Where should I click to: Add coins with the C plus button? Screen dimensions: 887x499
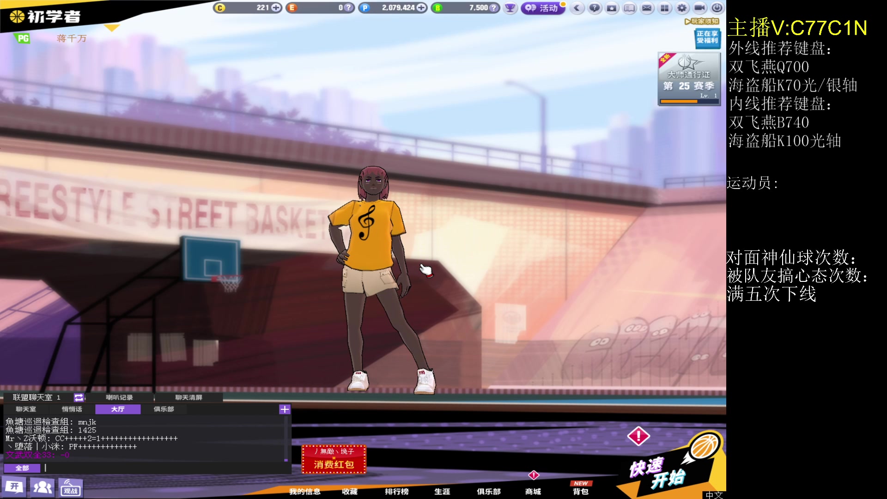pyautogui.click(x=276, y=8)
